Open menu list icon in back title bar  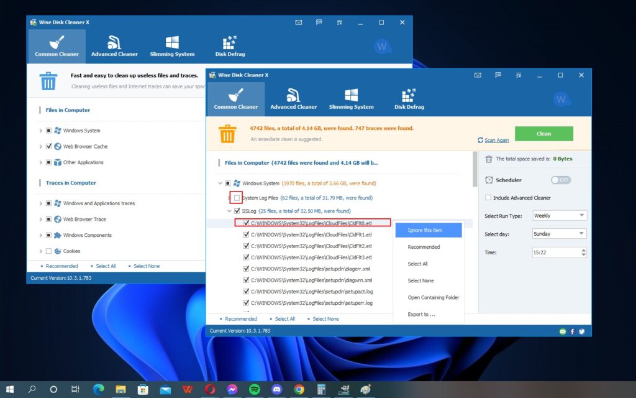coord(339,22)
